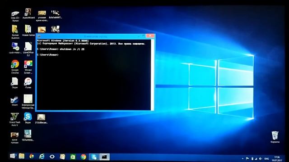
Task: Select the 1835af900b image file
Action: click(x=28, y=135)
